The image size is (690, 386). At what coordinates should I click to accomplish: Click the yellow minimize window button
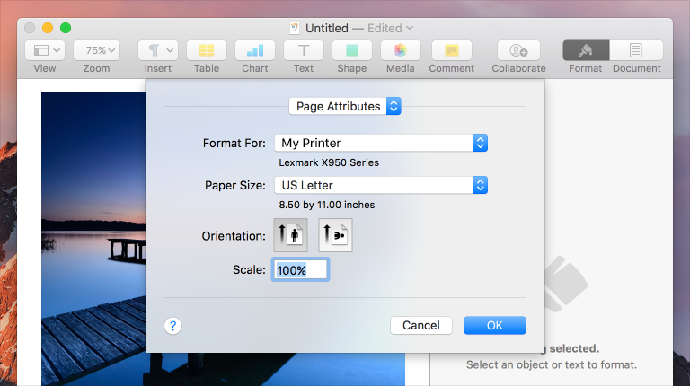pos(48,28)
